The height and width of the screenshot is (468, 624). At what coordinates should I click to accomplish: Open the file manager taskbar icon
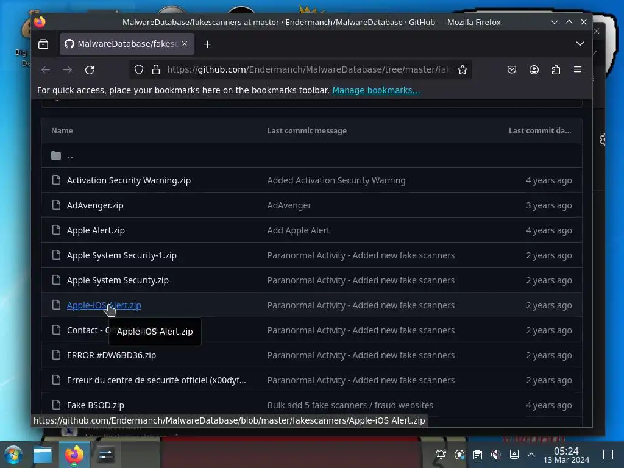point(43,455)
